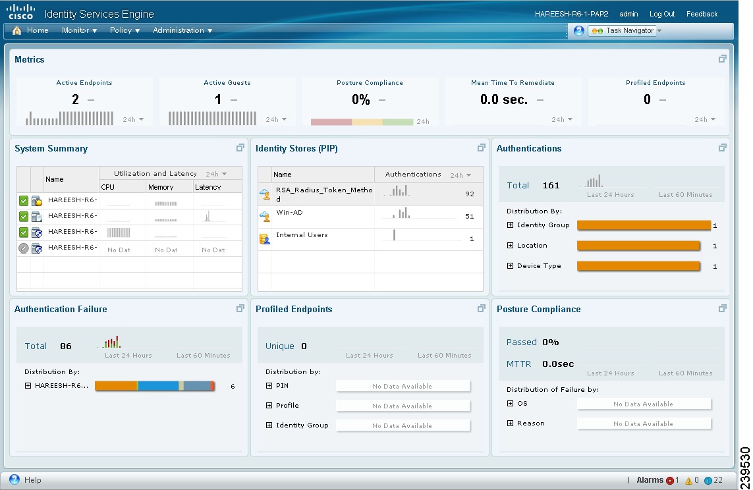753x490 pixels.
Task: Maximize the System Summary panel
Action: pos(240,148)
